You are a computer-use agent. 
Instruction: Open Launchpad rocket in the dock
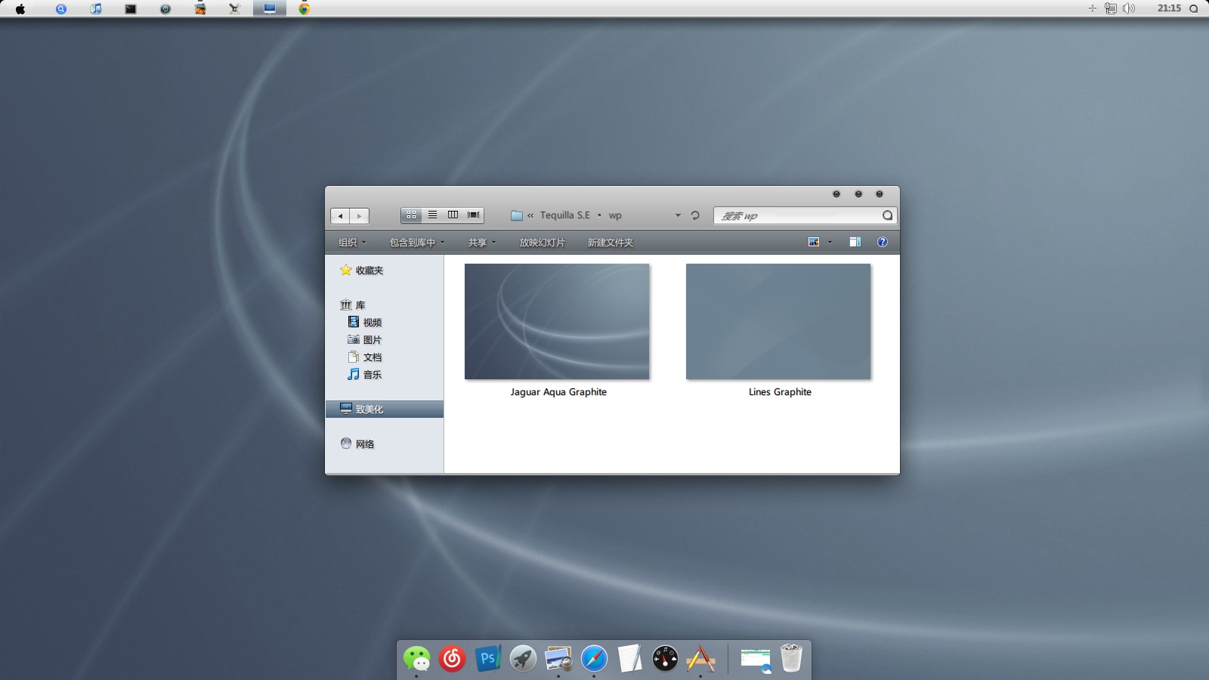pyautogui.click(x=523, y=659)
